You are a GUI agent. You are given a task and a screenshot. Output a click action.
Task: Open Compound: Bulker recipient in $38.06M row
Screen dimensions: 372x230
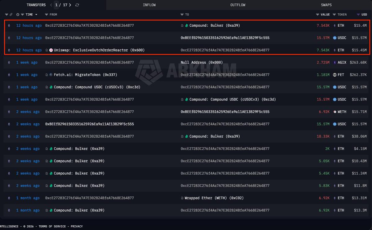click(x=215, y=136)
